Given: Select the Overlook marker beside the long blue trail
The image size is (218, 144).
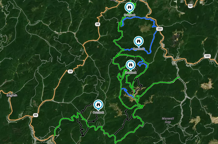Looking at the screenshot, I should coord(139,41).
